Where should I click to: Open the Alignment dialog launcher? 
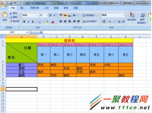point(98,27)
